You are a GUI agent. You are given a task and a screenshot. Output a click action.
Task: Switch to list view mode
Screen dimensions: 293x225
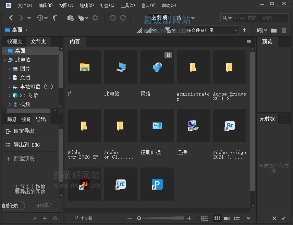237,218
